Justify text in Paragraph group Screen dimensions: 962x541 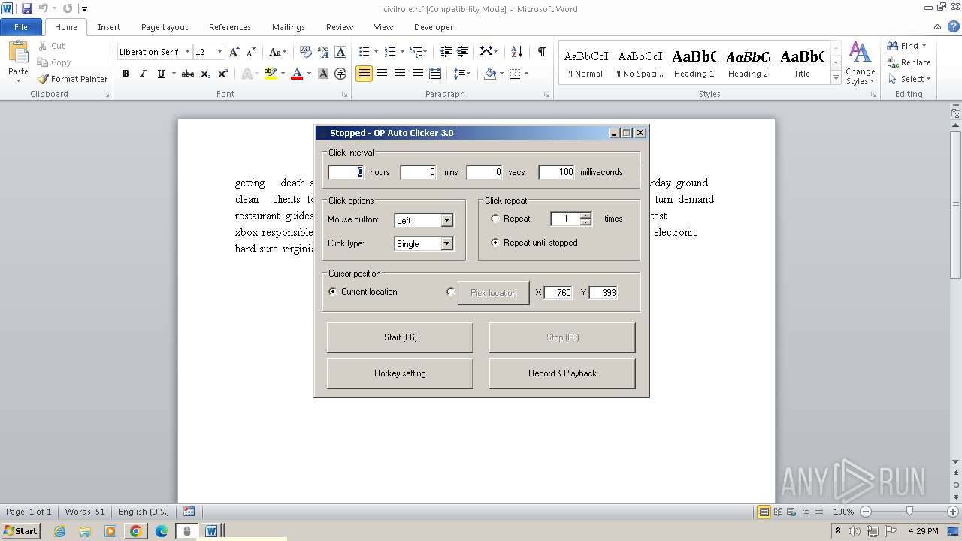click(x=418, y=74)
